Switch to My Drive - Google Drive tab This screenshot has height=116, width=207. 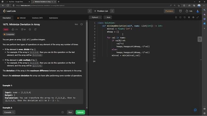click(x=16, y=2)
